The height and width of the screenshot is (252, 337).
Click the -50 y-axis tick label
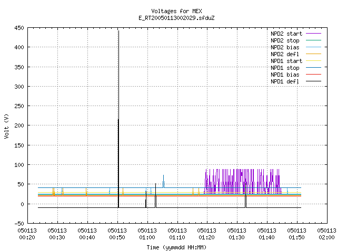[19, 224]
